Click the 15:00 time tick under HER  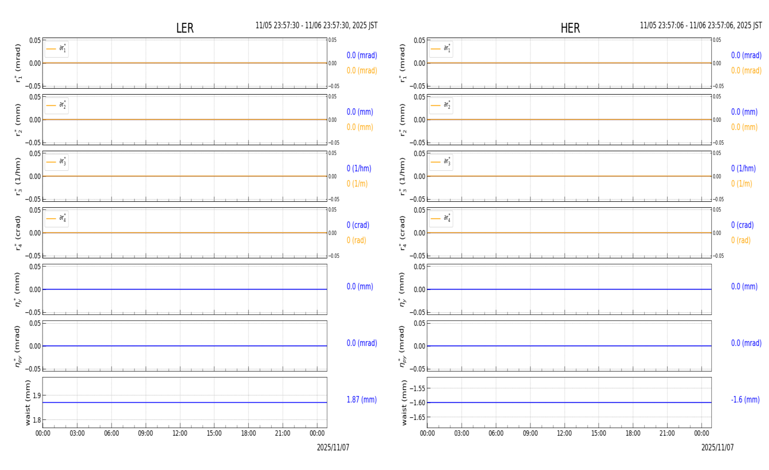click(x=599, y=434)
